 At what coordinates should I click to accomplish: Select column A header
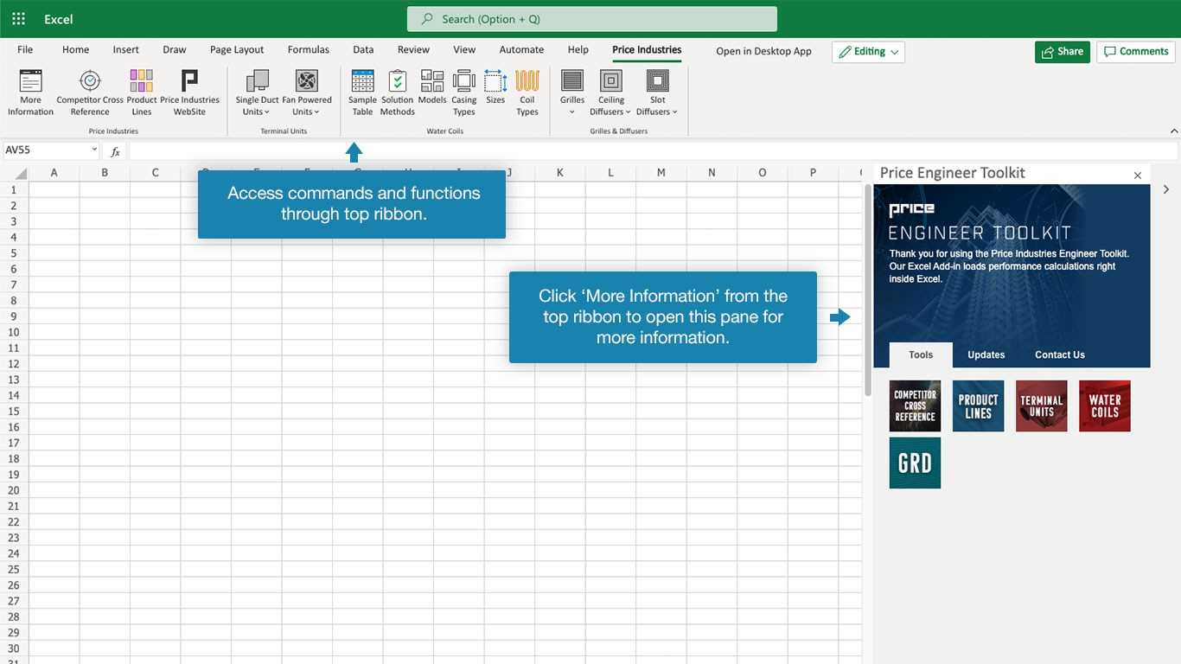(x=54, y=173)
